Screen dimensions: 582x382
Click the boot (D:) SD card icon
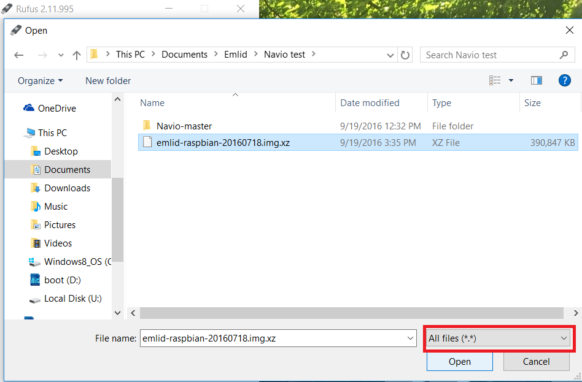pos(34,280)
